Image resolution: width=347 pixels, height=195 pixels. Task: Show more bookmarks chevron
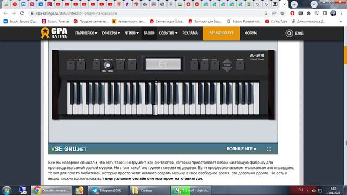(x=341, y=22)
